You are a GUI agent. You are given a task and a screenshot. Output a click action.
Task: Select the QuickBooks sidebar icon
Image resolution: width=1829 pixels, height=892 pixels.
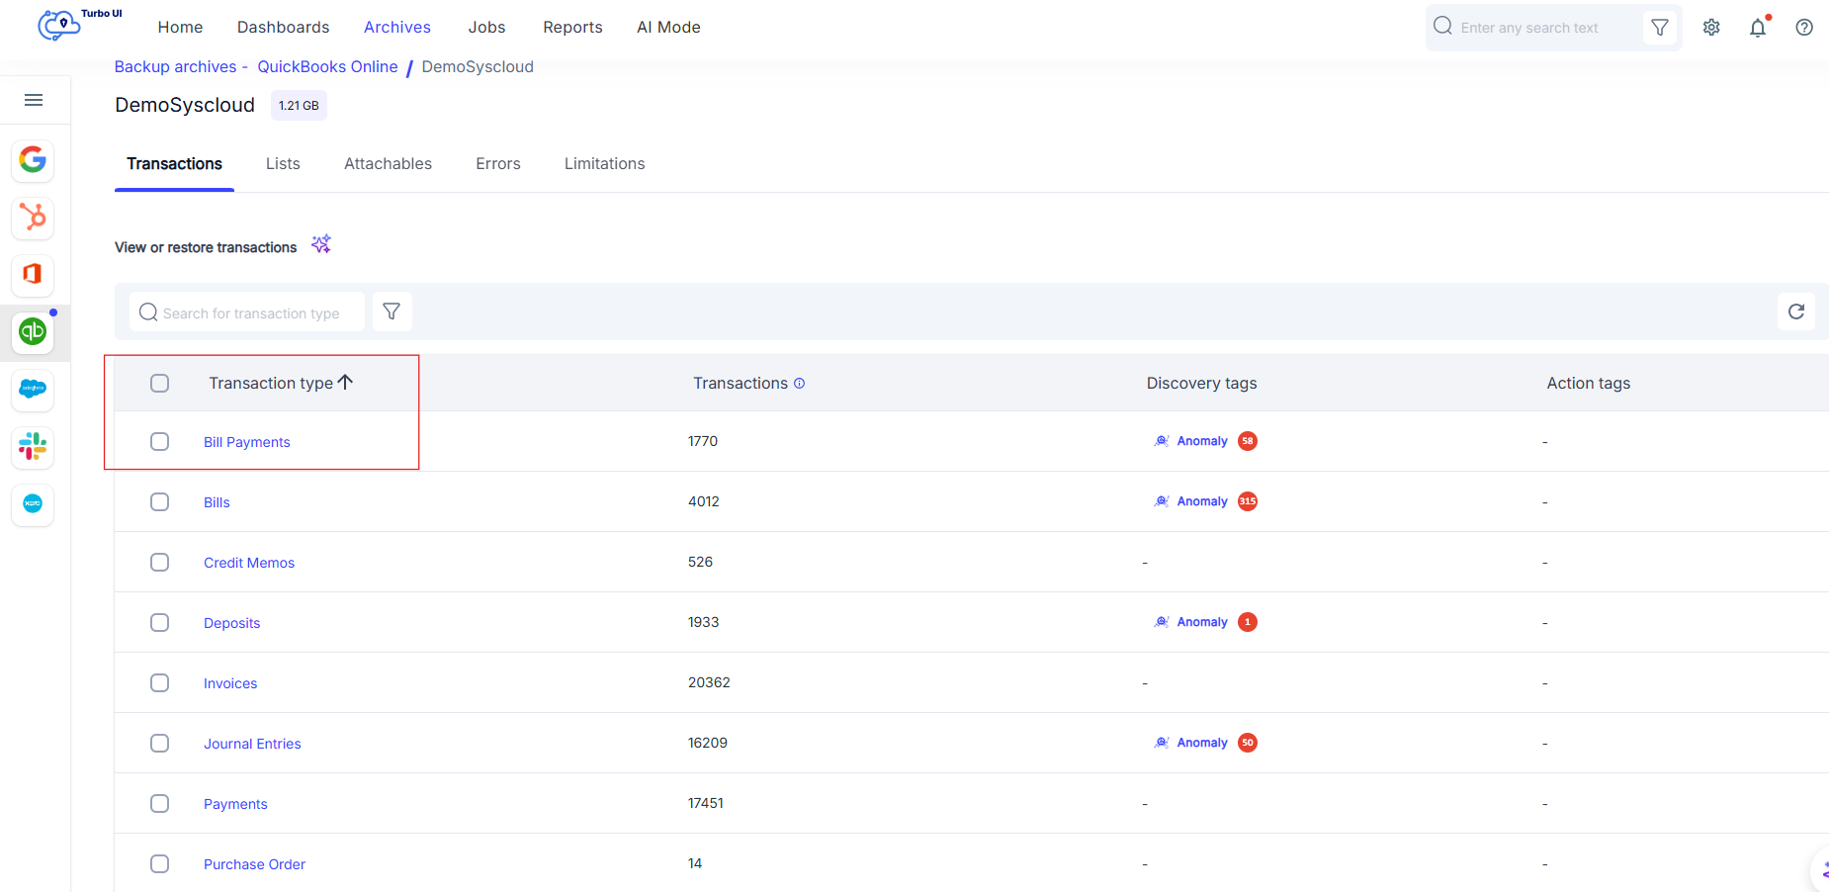tap(33, 331)
